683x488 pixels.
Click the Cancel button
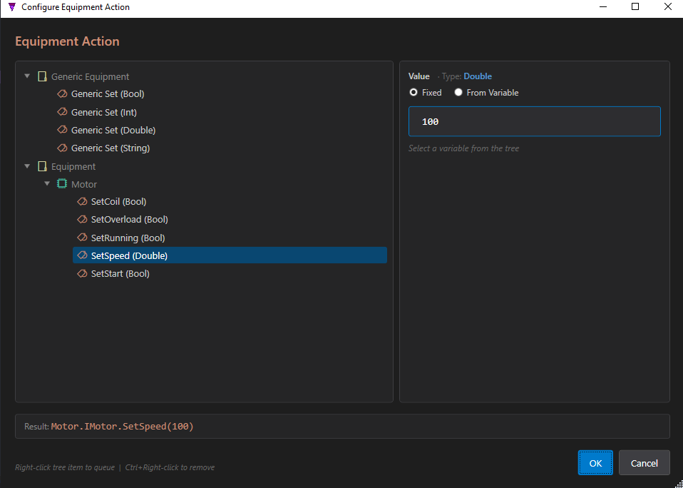pyautogui.click(x=645, y=463)
